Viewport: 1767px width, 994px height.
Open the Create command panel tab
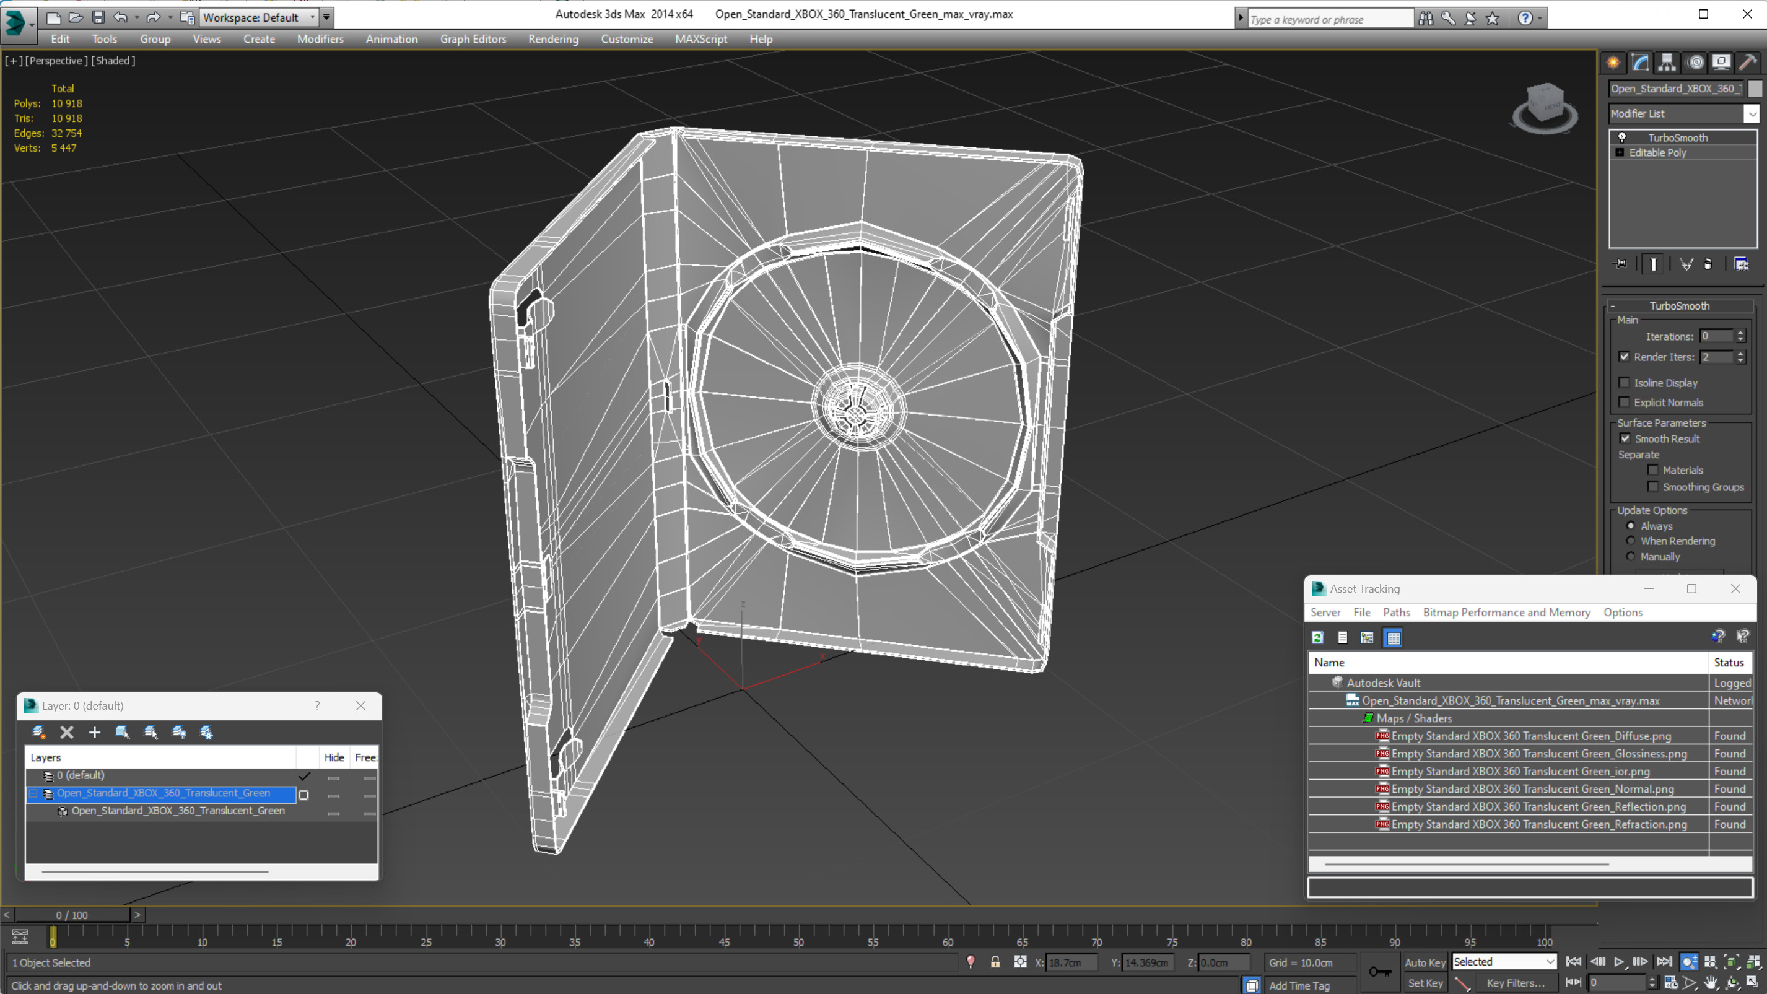click(x=1613, y=63)
